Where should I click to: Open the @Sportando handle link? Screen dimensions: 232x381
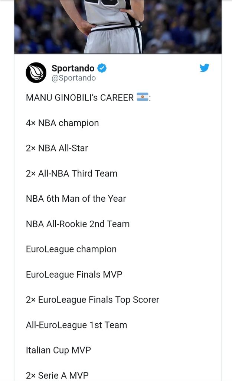[73, 78]
